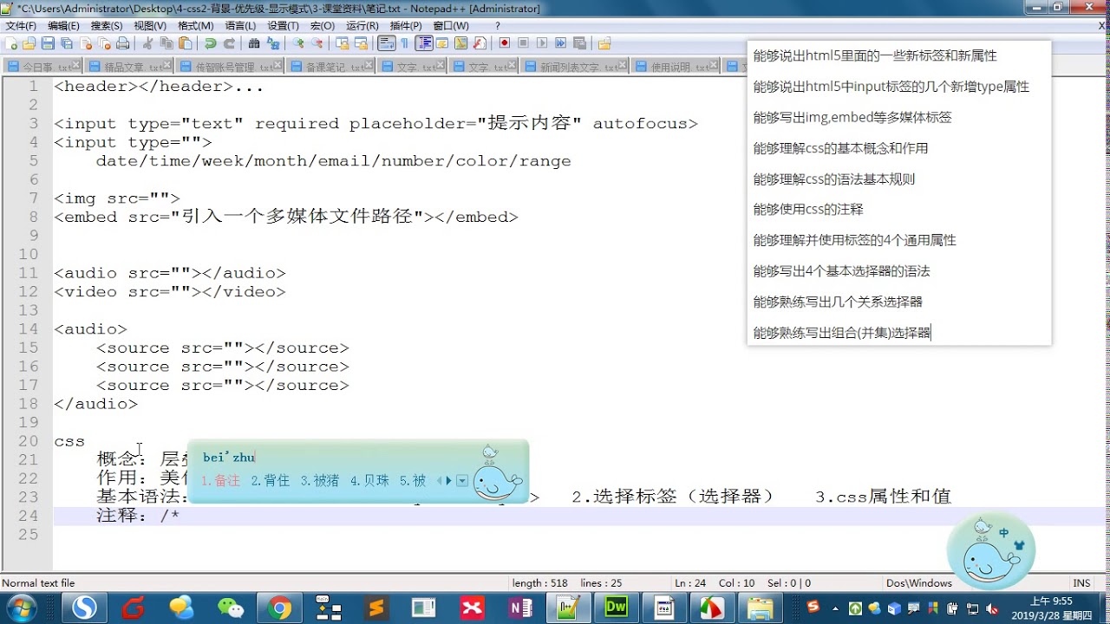
Task: Click the Copy toolbar icon
Action: point(166,43)
